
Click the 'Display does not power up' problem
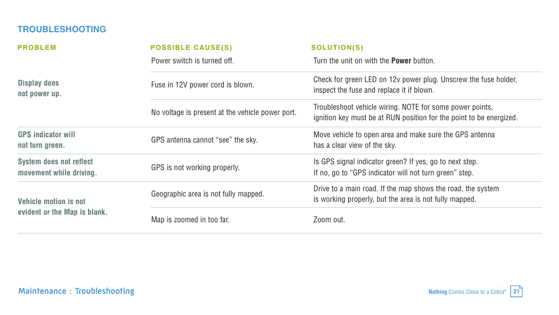click(x=40, y=88)
